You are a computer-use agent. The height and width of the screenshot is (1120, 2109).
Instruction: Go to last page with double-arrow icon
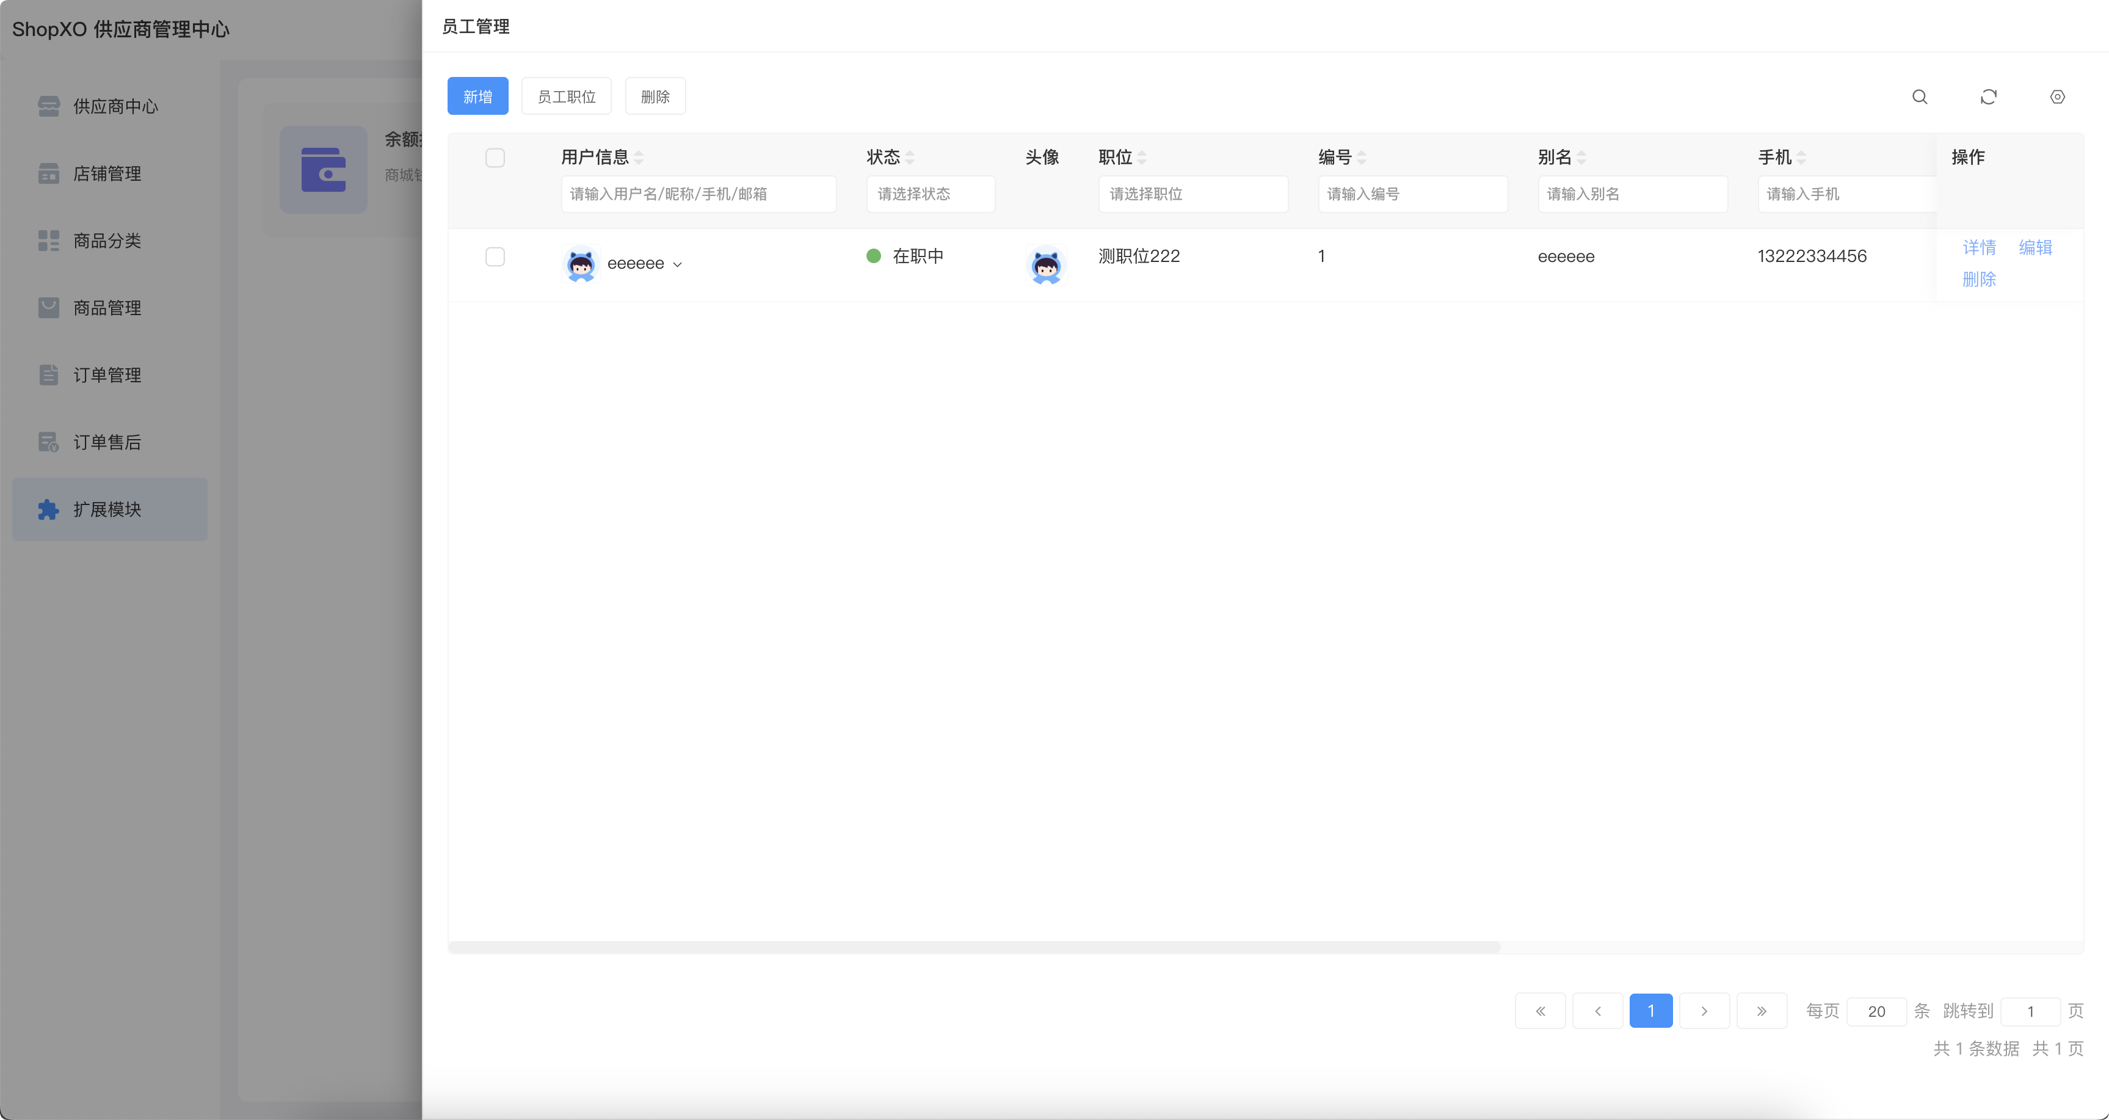tap(1761, 1011)
